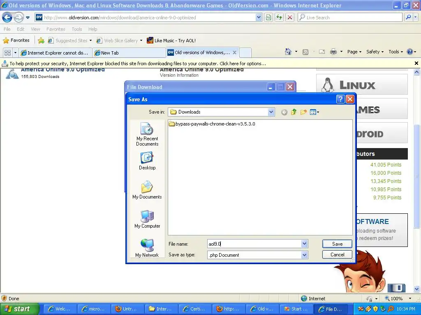421x315 pixels.
Task: Click the Favorites star button
Action: tap(16, 41)
